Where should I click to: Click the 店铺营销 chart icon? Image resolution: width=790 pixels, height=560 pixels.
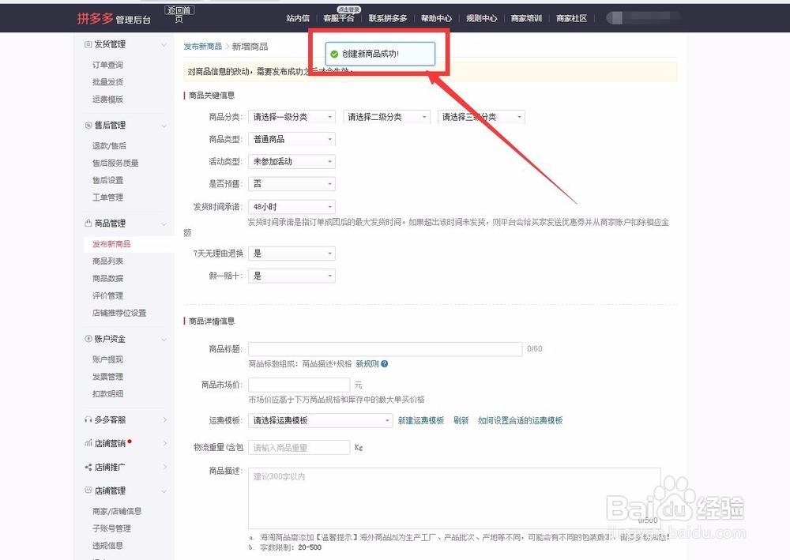pyautogui.click(x=88, y=443)
